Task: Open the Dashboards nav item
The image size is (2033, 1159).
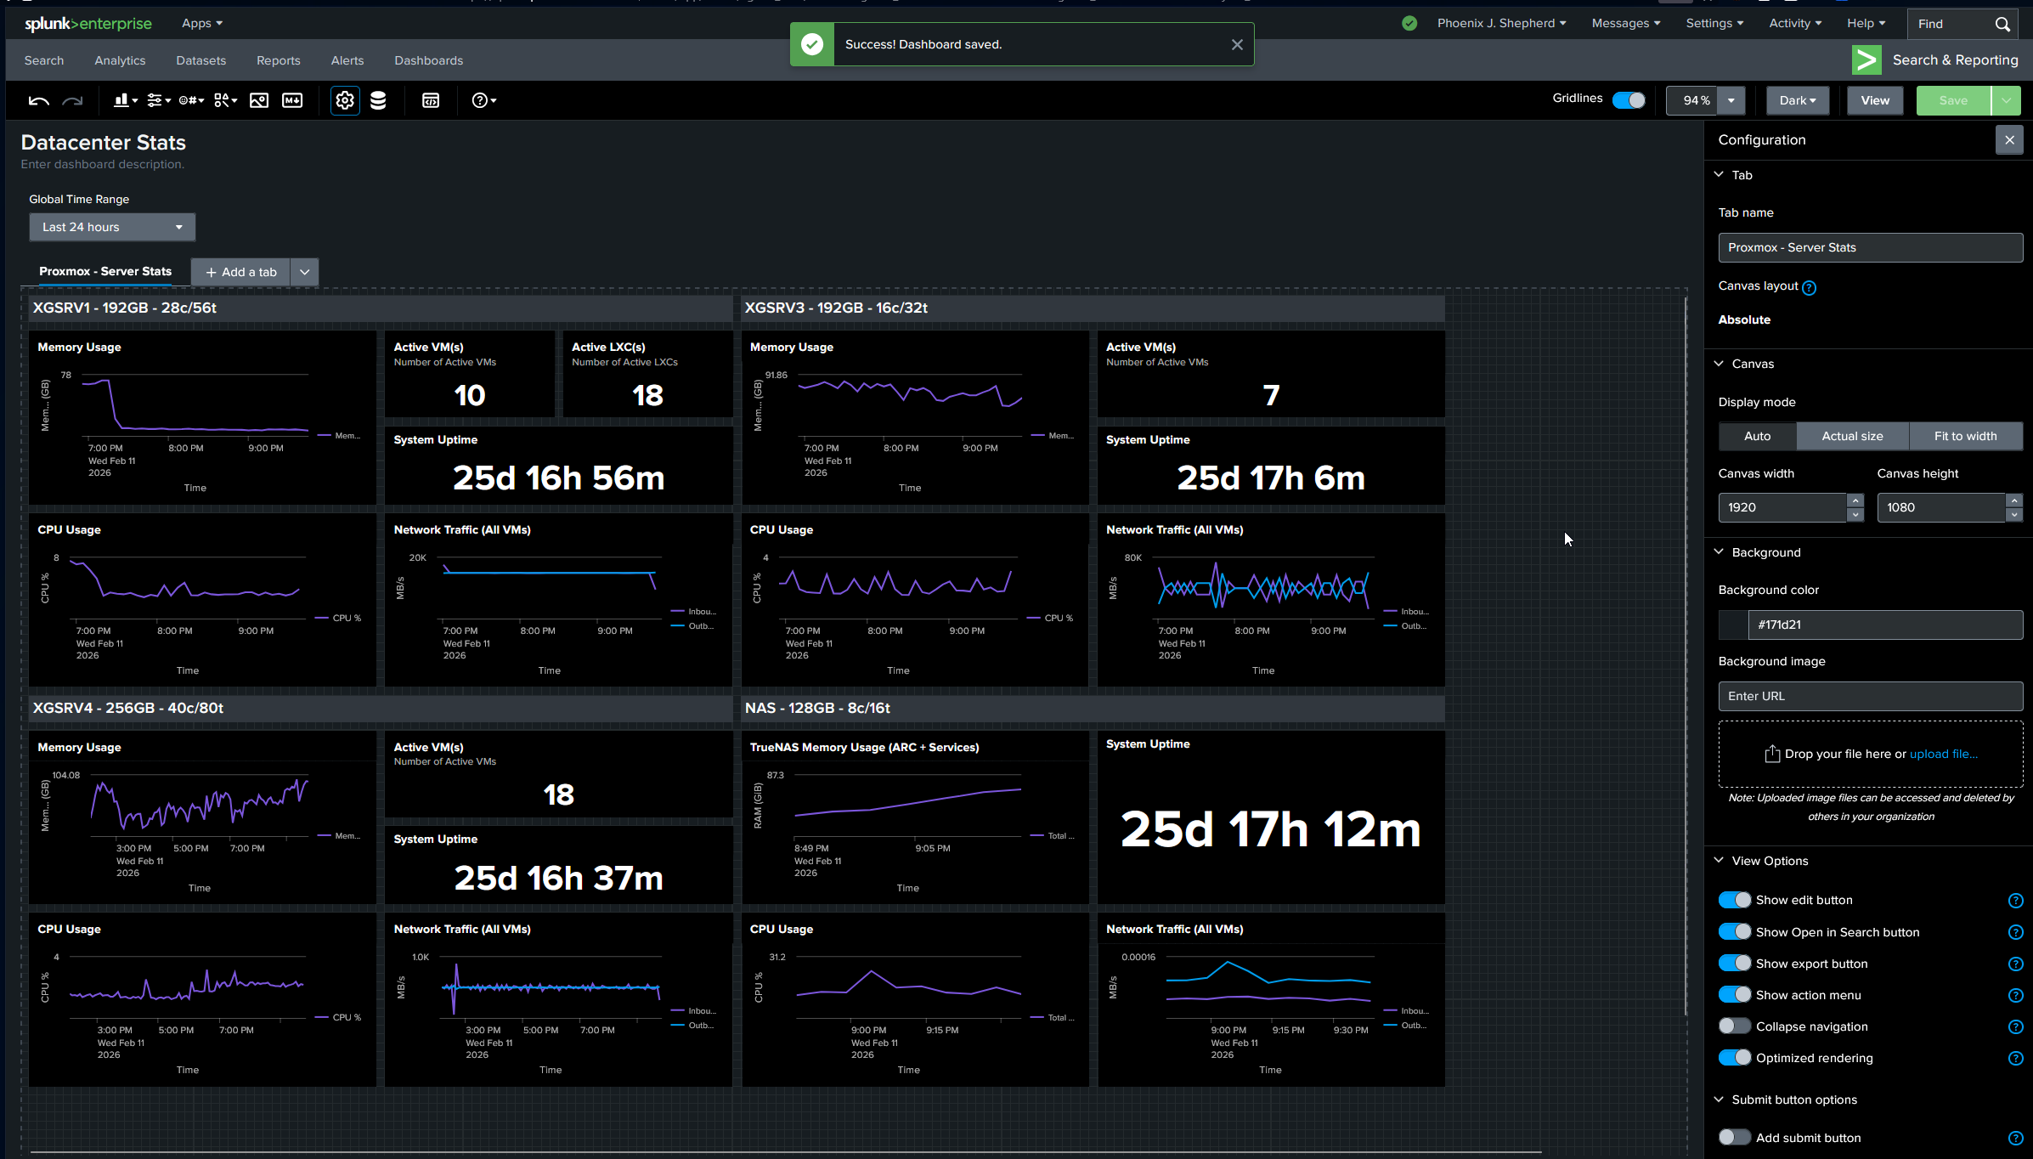Action: [x=428, y=60]
